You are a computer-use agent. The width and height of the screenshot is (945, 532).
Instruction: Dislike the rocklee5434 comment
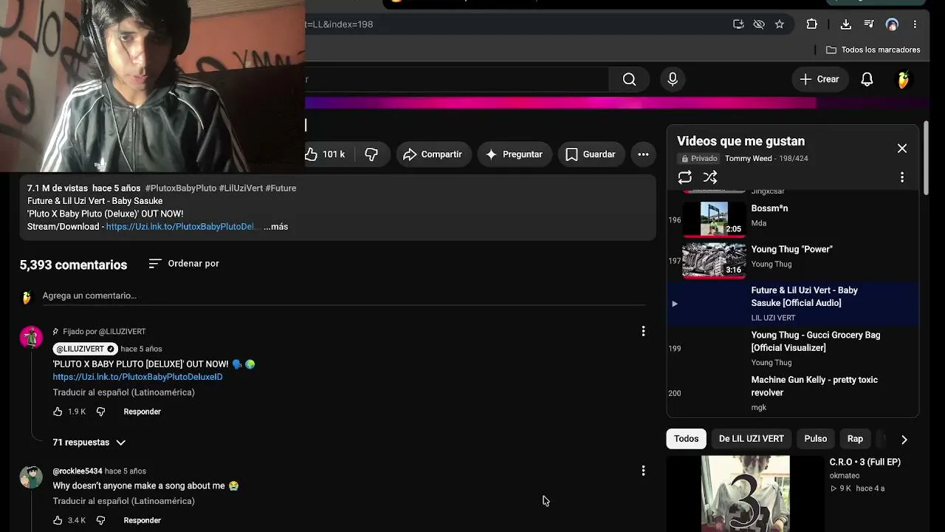tap(101, 520)
